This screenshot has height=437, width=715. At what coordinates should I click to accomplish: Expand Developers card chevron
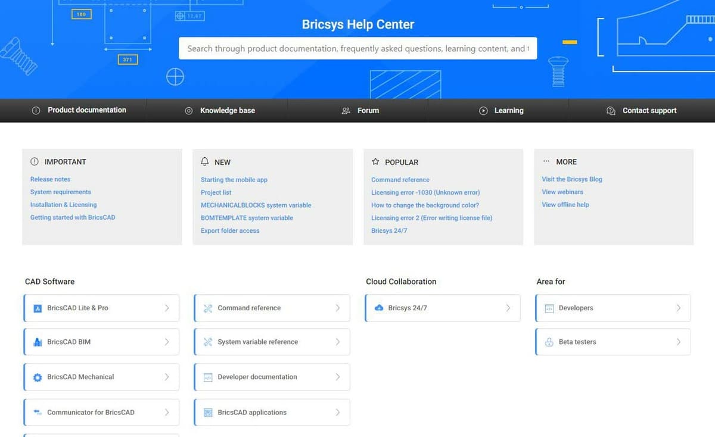pos(679,308)
